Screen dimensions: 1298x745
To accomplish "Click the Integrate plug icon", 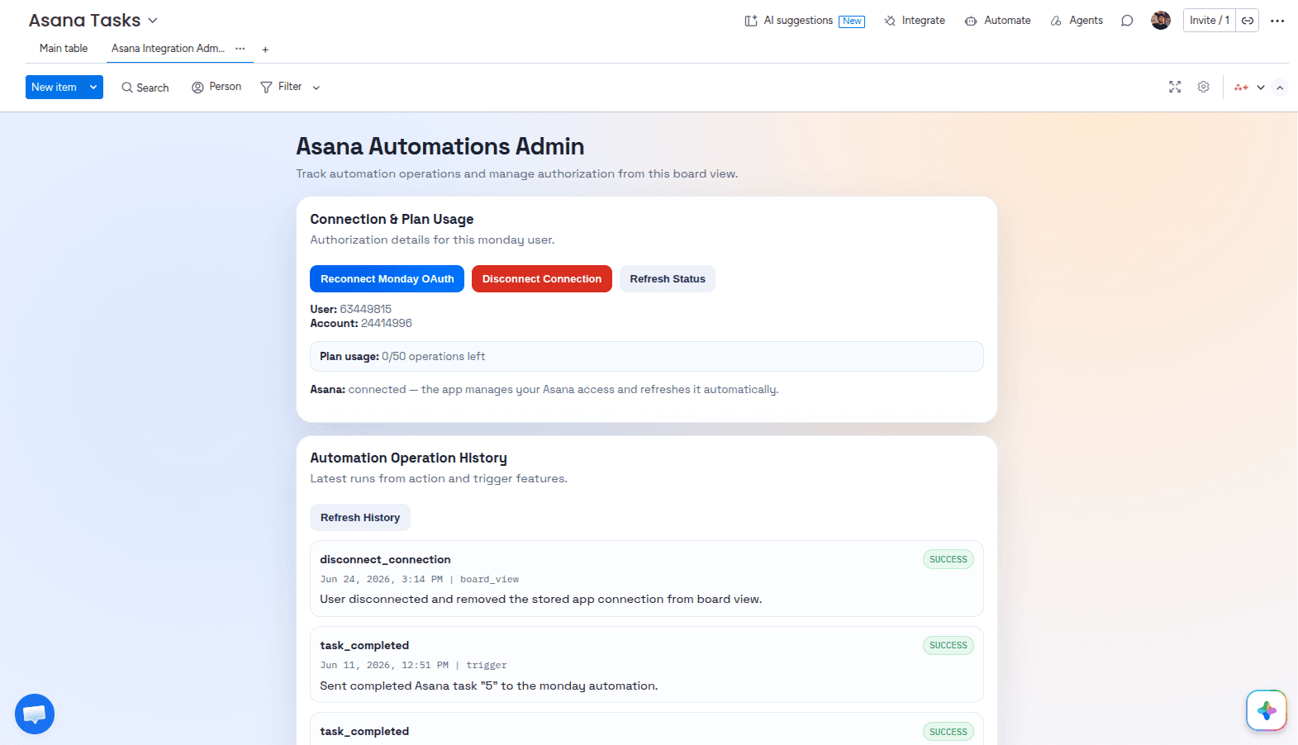I will 890,21.
